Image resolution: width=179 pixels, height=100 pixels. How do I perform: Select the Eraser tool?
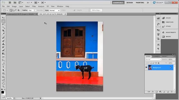pos(3,50)
